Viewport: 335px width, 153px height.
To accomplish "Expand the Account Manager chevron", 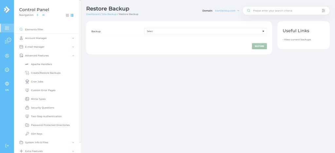I will point(73,38).
